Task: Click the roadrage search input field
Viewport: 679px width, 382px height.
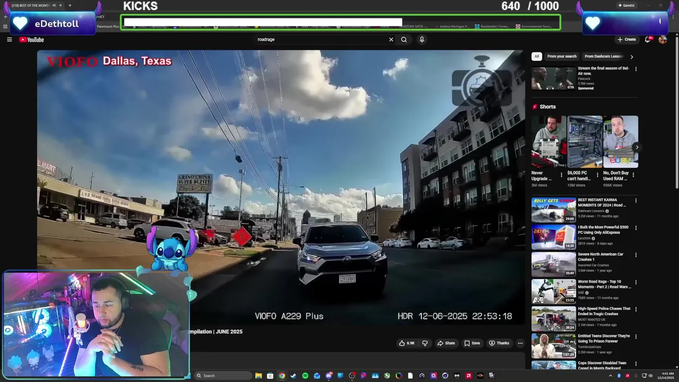Action: tap(321, 39)
